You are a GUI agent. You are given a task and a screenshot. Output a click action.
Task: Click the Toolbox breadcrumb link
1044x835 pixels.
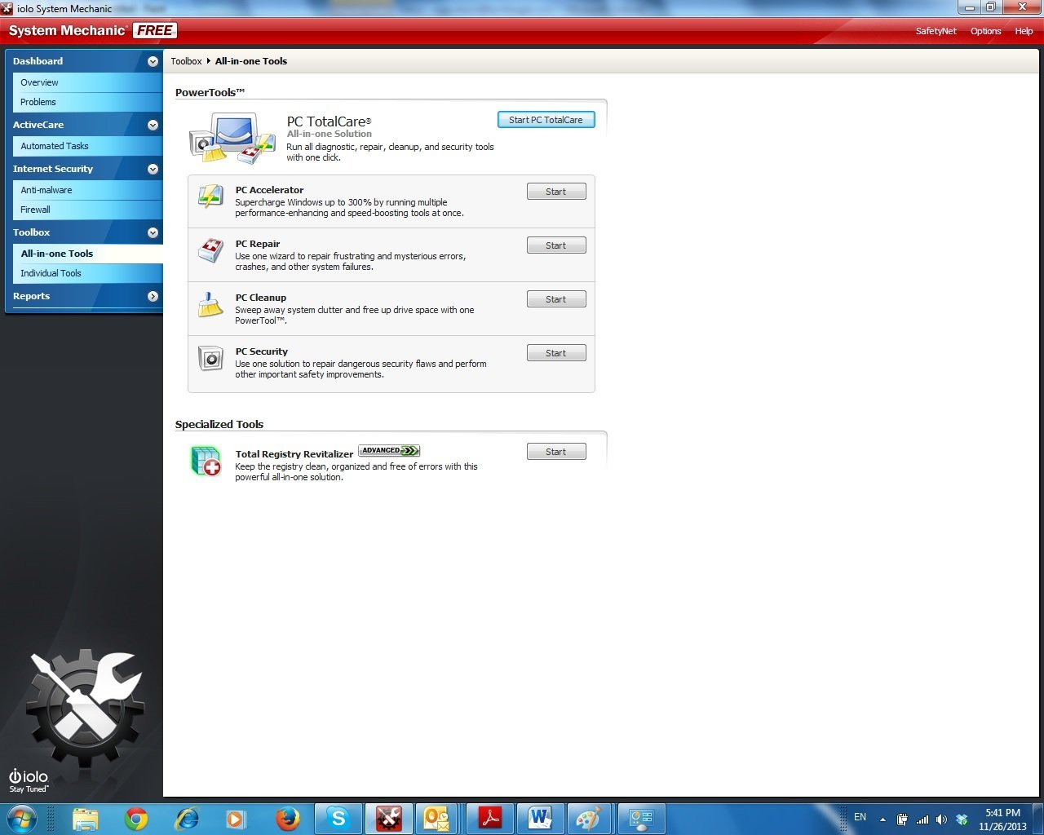186,61
